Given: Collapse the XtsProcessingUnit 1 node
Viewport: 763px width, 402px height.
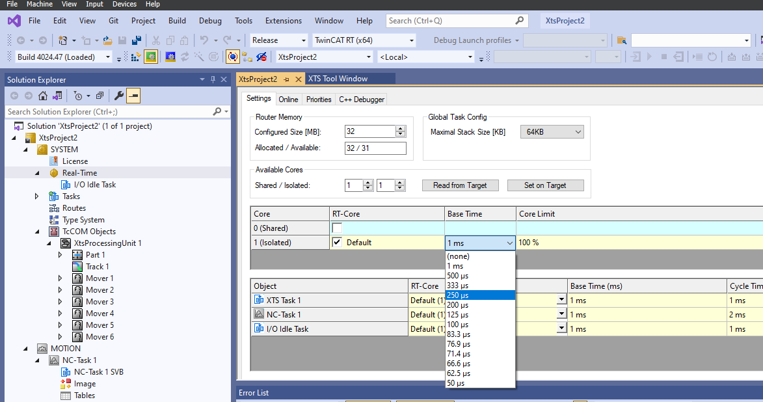Looking at the screenshot, I should coord(49,243).
